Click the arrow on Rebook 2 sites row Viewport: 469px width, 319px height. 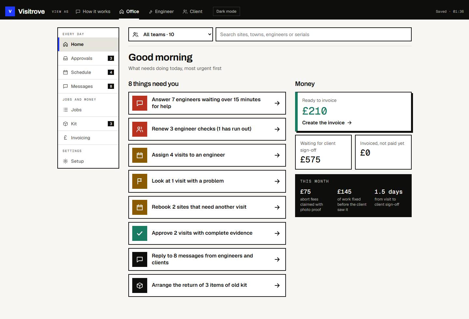[277, 207]
